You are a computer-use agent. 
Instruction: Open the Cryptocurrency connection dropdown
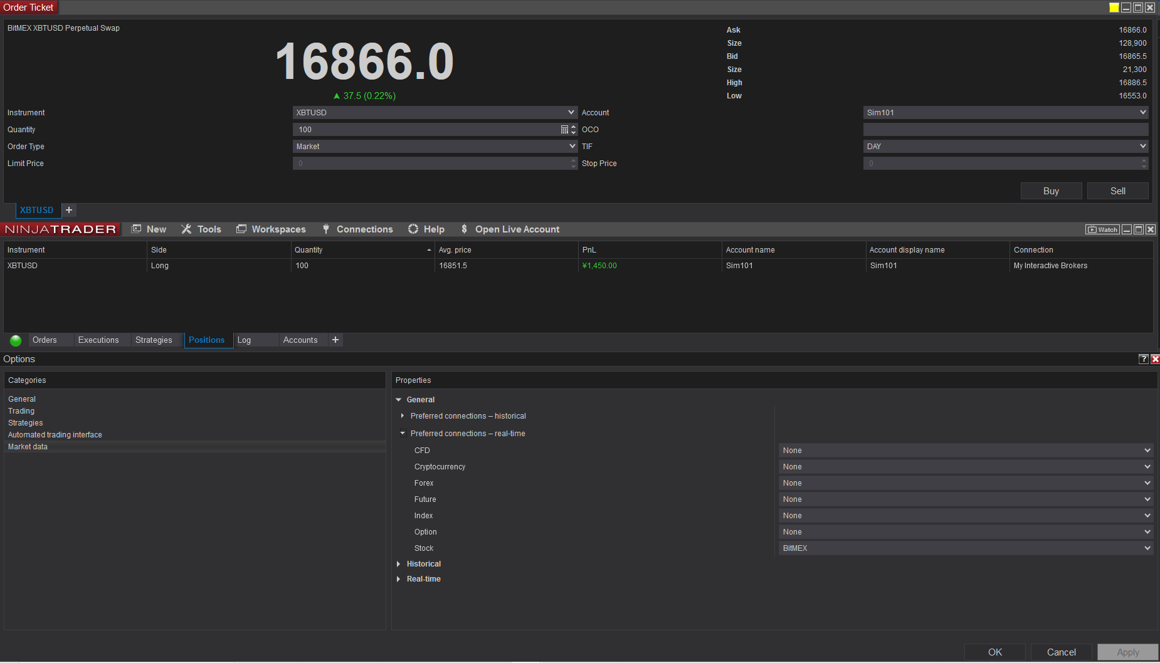click(x=966, y=467)
